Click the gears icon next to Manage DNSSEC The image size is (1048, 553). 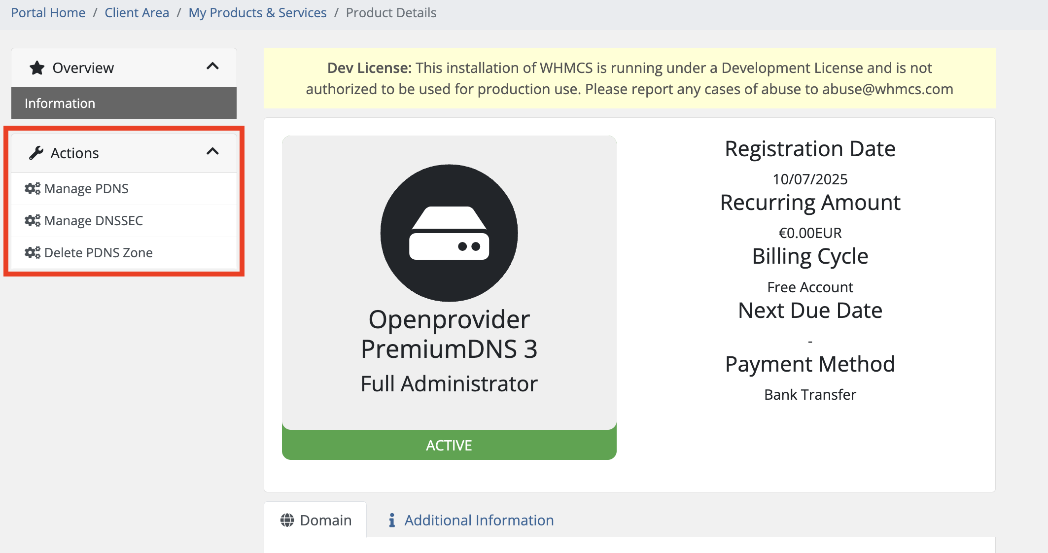tap(33, 221)
